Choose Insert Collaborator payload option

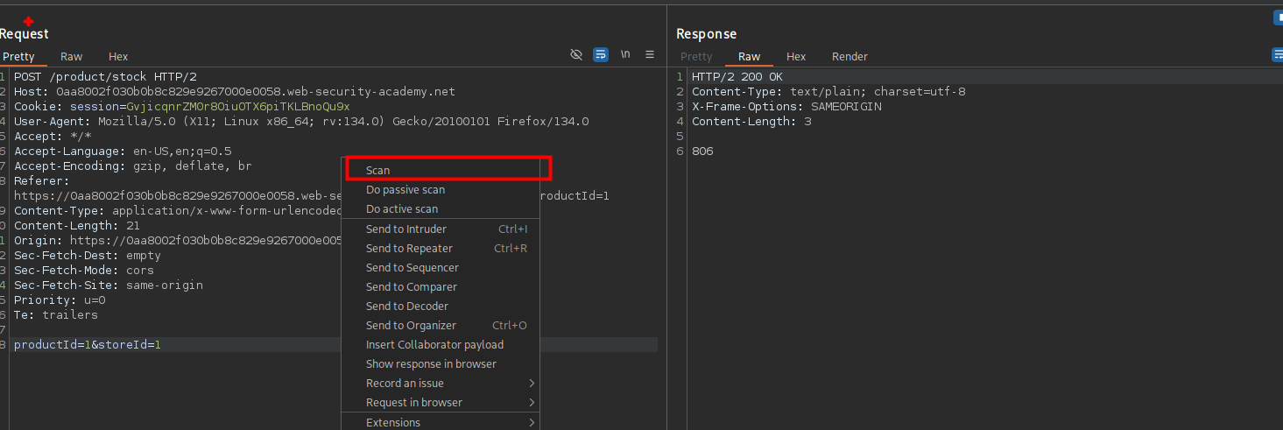pyautogui.click(x=434, y=345)
